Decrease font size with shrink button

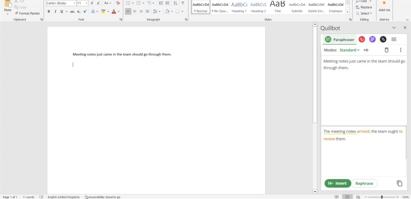[x=98, y=3]
